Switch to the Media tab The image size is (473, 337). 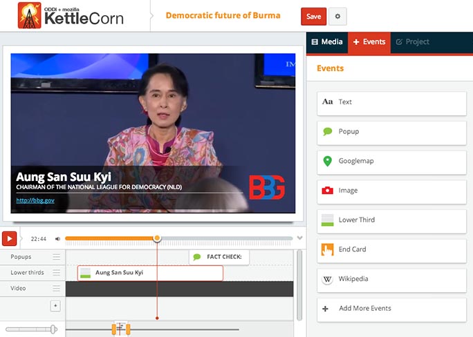(x=327, y=42)
